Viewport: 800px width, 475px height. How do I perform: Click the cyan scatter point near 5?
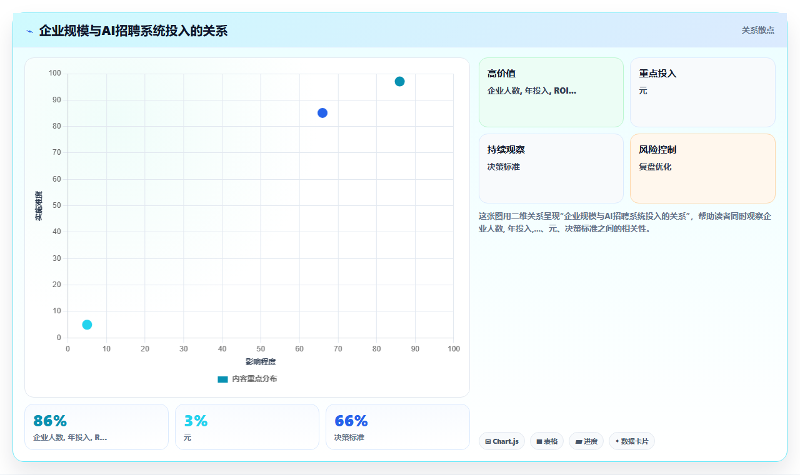tap(87, 325)
